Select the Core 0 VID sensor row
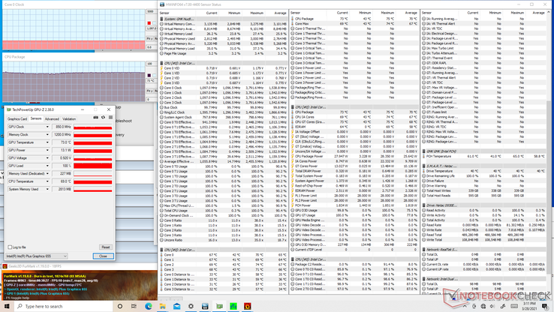The width and height of the screenshot is (554, 312). [223, 67]
